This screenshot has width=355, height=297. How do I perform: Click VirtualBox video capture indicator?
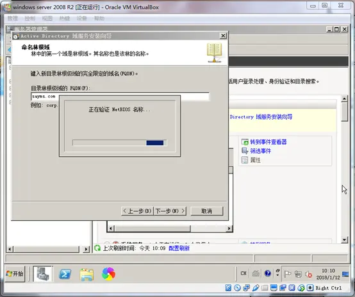point(283,288)
